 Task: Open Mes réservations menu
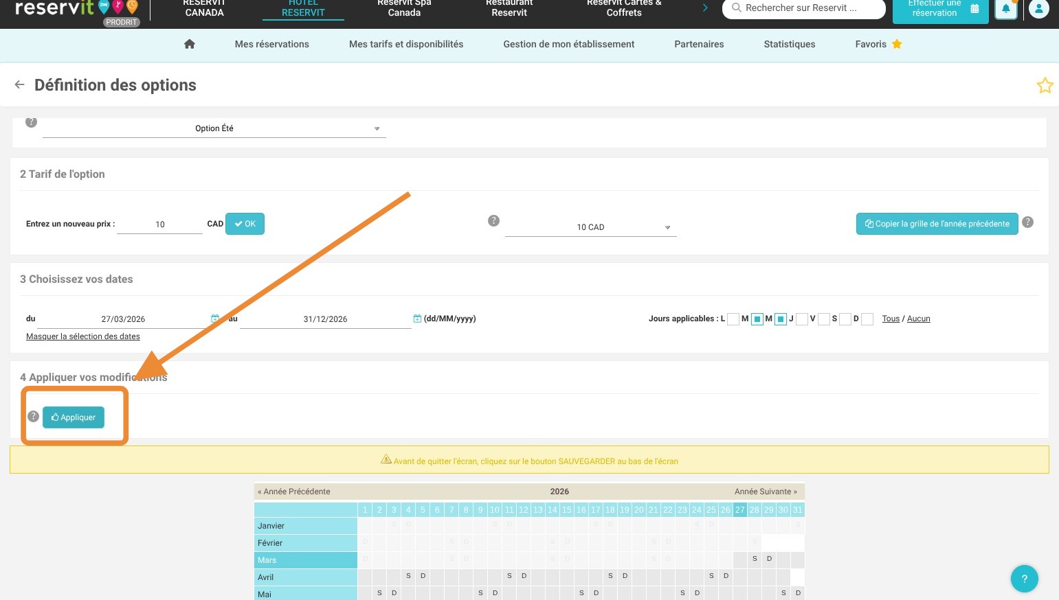272,44
